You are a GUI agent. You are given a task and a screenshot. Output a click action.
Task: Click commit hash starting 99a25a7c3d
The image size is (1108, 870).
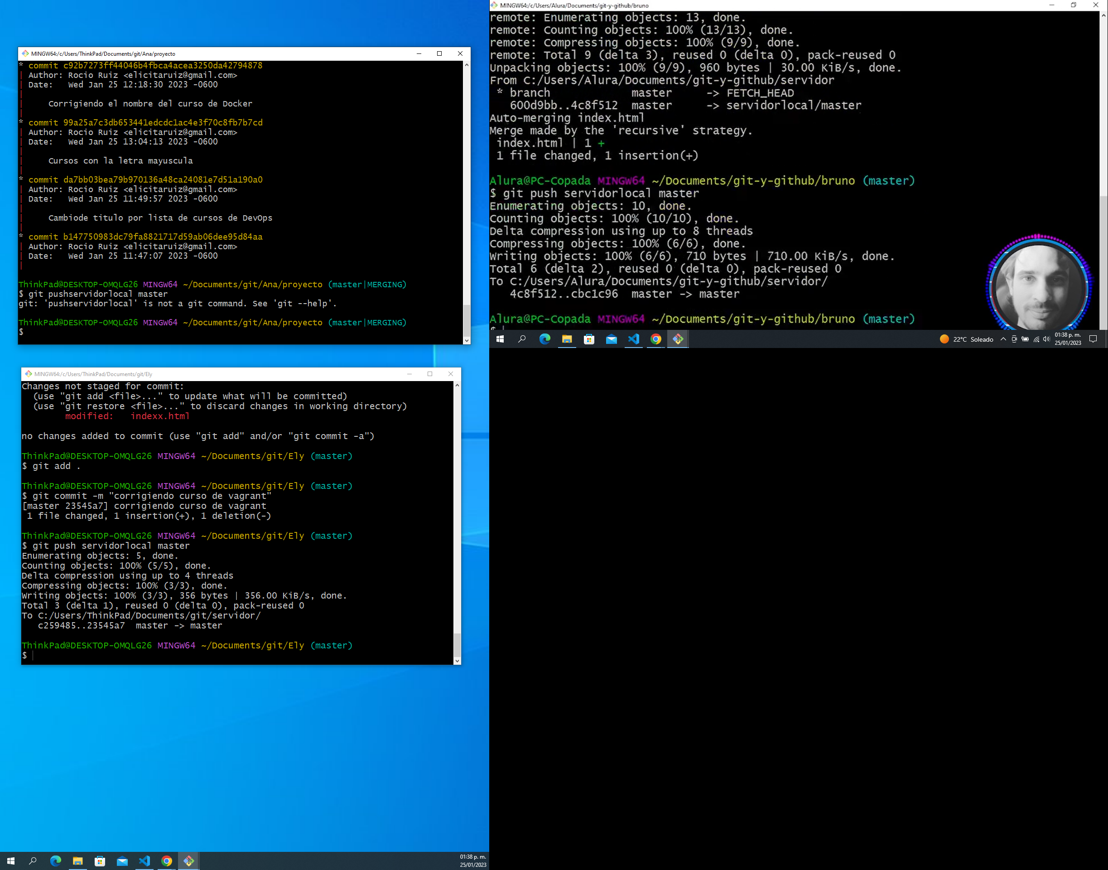point(163,123)
